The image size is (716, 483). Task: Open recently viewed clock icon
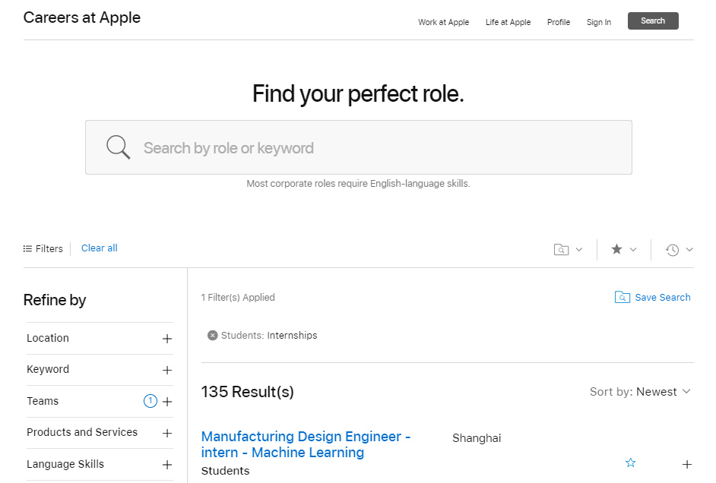672,250
